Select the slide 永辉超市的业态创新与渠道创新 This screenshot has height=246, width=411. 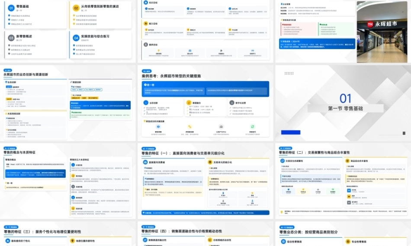tap(67, 103)
